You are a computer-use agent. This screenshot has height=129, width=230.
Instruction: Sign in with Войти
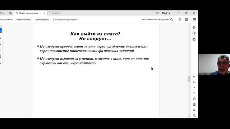(166, 13)
